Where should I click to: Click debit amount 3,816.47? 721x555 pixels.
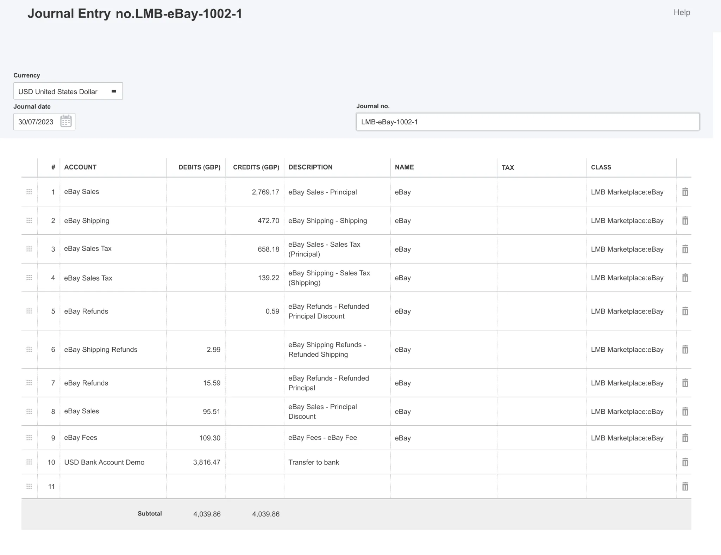207,462
